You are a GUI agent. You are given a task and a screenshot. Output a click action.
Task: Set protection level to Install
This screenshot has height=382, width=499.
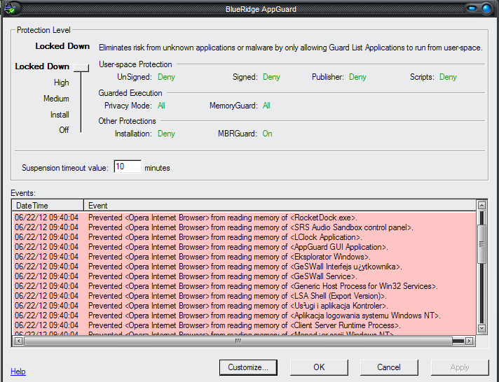click(x=60, y=115)
